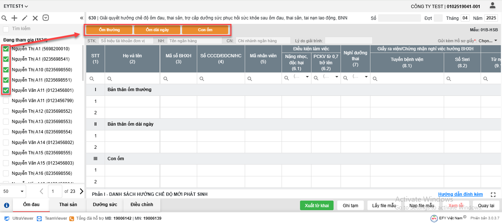Screen dimensions: 502x223
Task: Open the user account icon
Action: tap(492, 6)
